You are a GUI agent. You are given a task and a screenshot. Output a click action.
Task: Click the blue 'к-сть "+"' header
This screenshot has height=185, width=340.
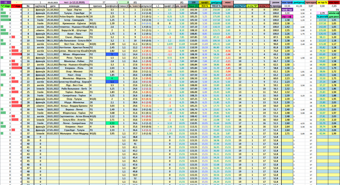[x=240, y=6]
